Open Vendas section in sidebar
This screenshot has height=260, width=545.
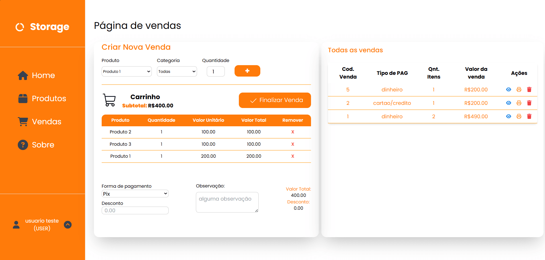40,122
